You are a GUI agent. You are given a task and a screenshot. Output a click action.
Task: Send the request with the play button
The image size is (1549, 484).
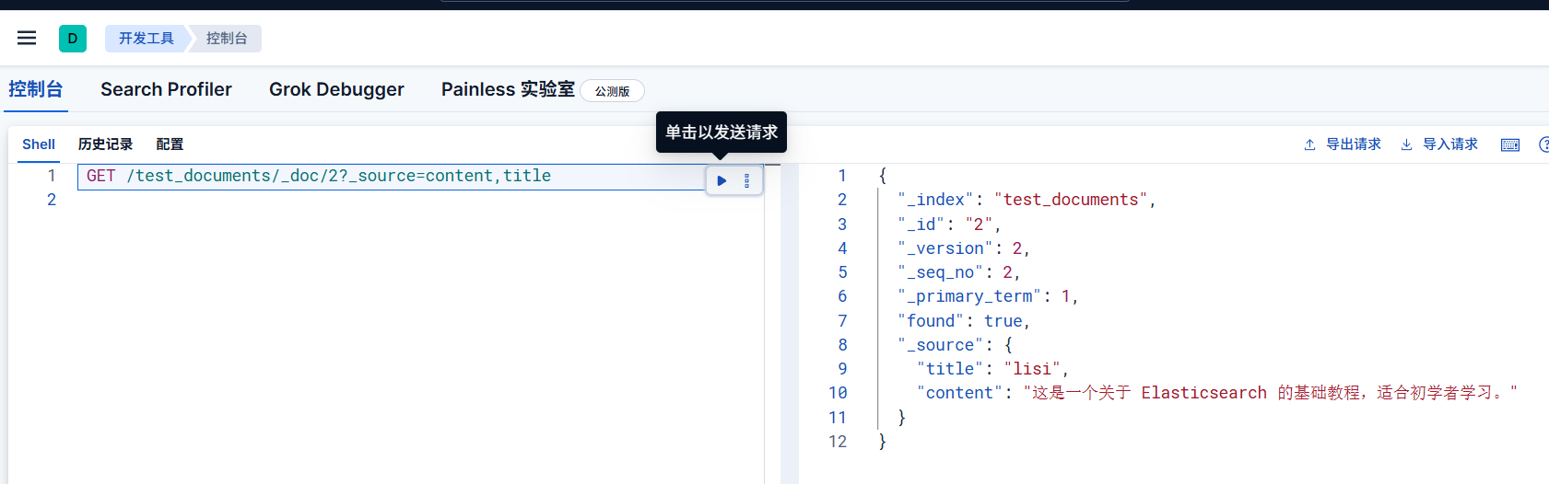click(722, 181)
